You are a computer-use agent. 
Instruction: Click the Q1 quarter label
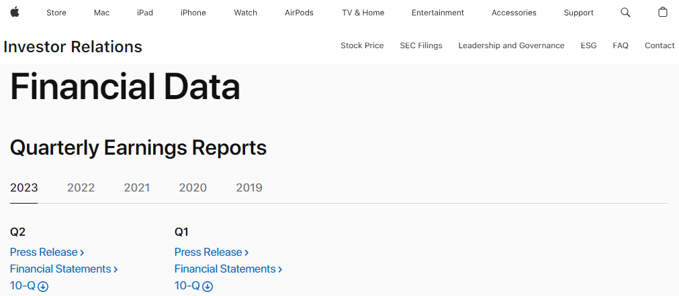(x=181, y=232)
